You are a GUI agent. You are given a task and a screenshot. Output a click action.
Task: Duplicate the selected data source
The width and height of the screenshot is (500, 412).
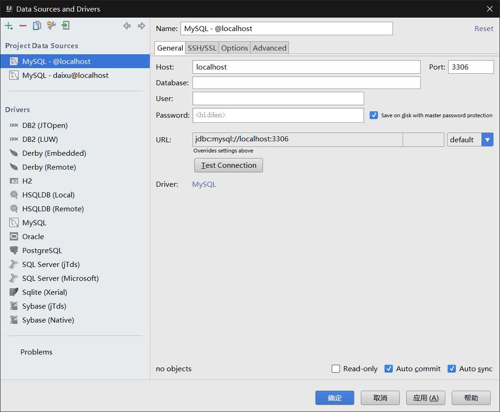tap(37, 25)
